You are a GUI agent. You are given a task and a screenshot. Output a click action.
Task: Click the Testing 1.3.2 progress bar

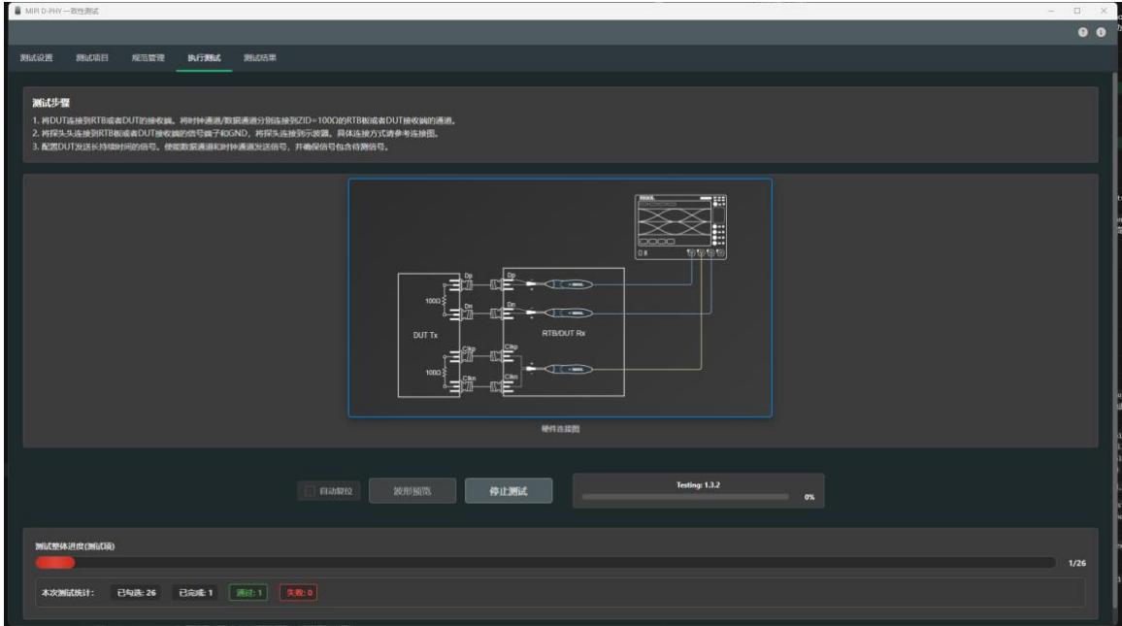coord(685,497)
